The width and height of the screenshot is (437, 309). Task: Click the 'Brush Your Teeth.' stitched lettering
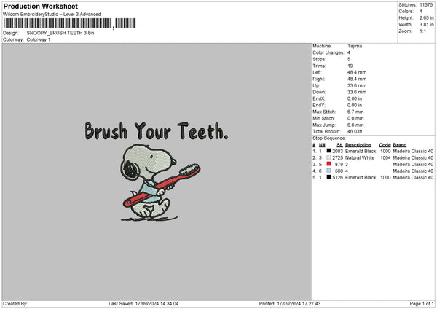pyautogui.click(x=157, y=130)
